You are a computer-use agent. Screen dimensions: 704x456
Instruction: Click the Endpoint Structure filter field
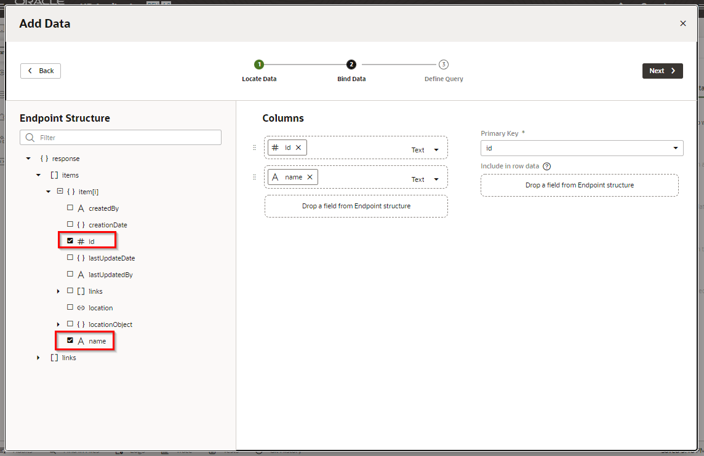121,138
